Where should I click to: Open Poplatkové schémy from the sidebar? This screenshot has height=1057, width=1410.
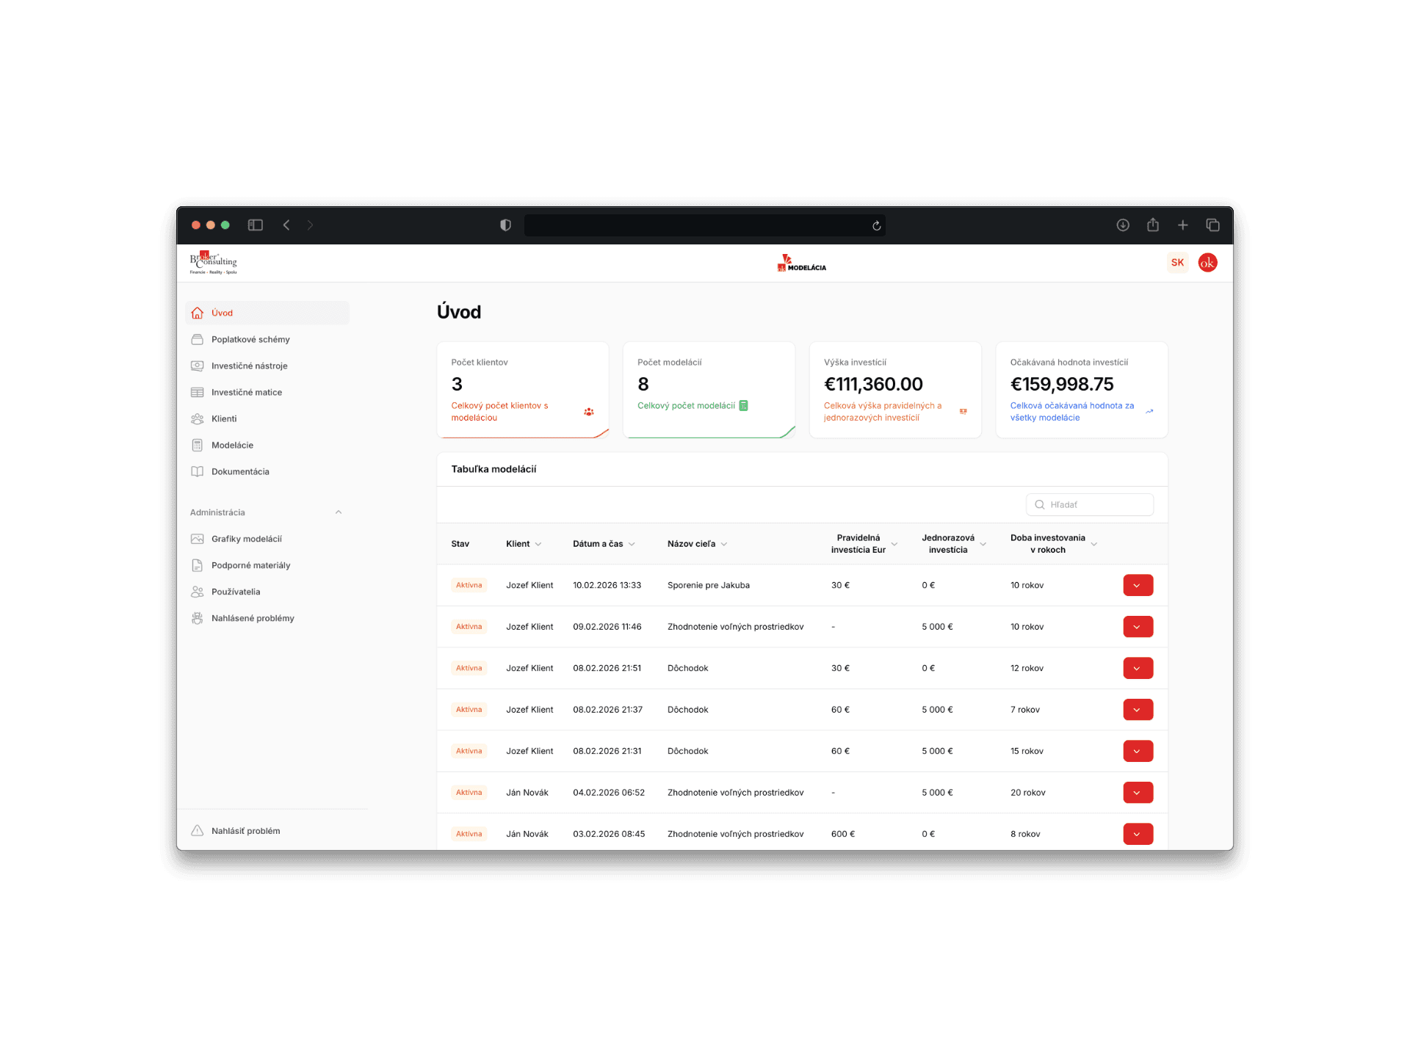point(250,339)
